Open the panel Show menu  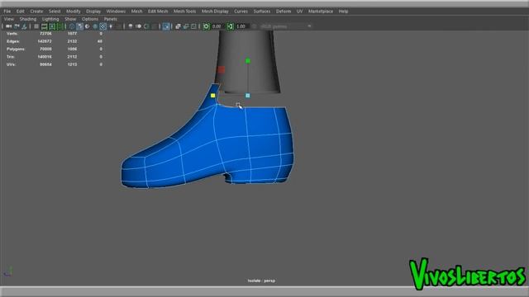click(70, 19)
